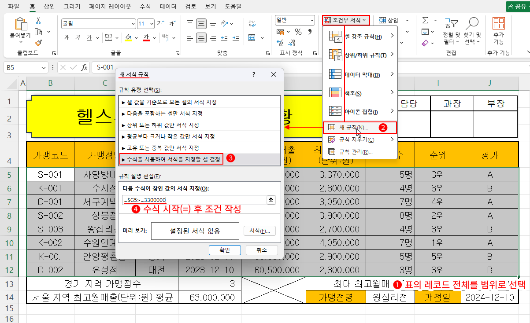530x323 pixels.
Task: Click the wrap text icon
Action: tap(252, 23)
